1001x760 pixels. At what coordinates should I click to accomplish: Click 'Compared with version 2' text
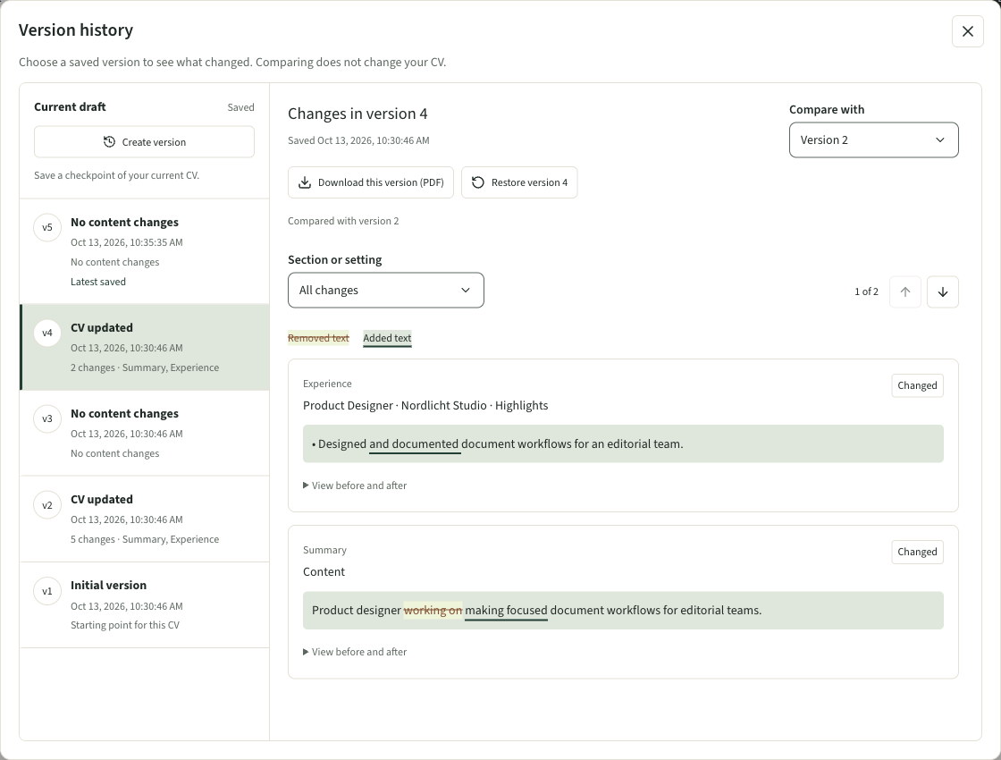(343, 221)
